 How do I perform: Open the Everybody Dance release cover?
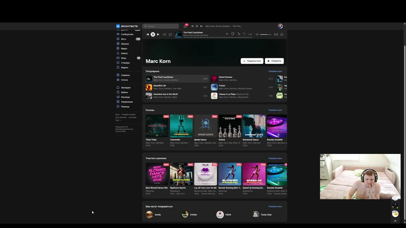254,126
